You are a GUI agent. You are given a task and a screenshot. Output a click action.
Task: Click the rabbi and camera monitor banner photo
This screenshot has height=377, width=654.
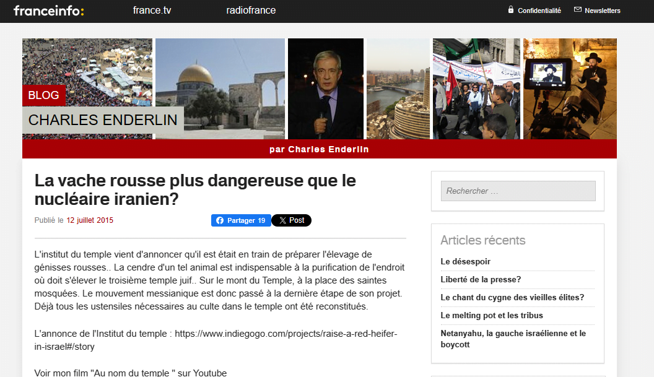coord(570,89)
